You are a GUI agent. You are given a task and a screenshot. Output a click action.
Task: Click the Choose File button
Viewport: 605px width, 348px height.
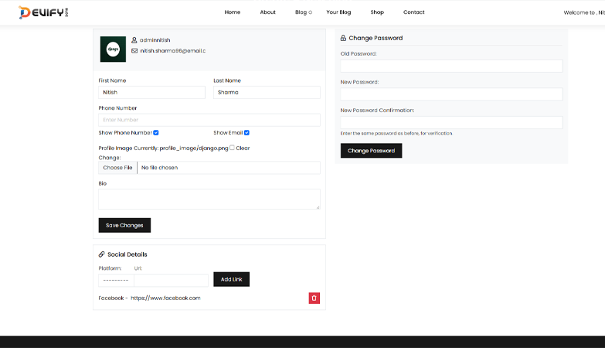118,168
